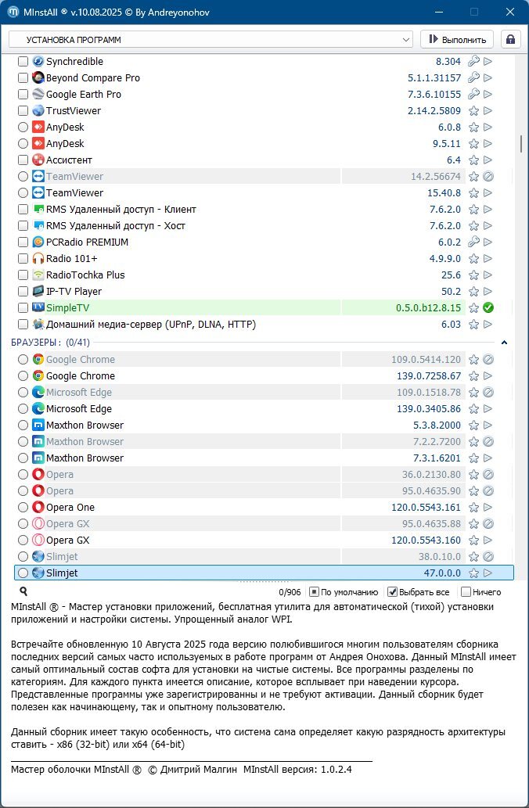The width and height of the screenshot is (529, 808).
Task: Click the star icon for RadioTochka Plus
Action: (x=473, y=275)
